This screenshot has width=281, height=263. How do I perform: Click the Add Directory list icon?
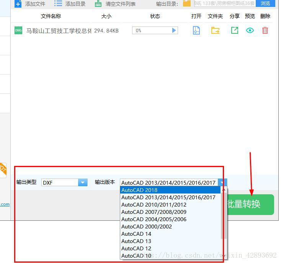[58, 3]
